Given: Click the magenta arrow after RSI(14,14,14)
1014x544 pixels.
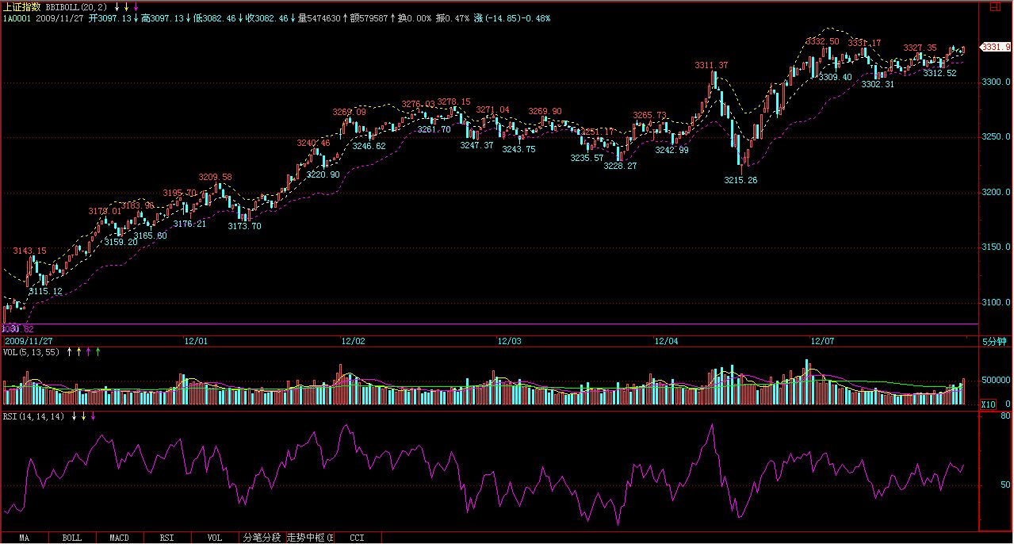Looking at the screenshot, I should coord(94,416).
